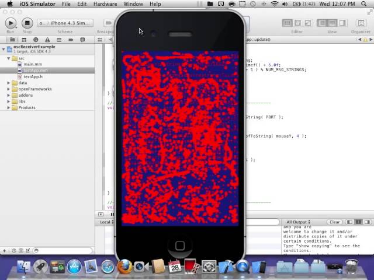Click the PORT code line in editor

tap(264, 117)
